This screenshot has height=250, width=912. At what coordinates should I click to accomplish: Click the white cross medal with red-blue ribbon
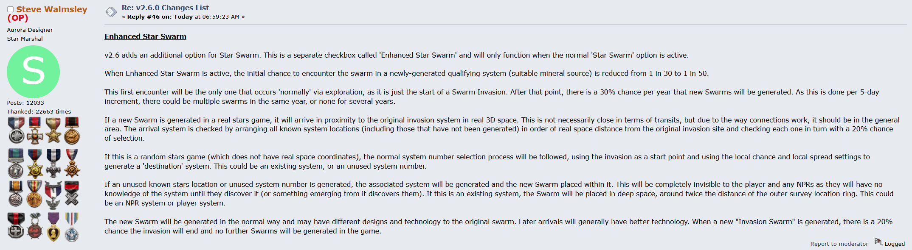click(x=35, y=131)
